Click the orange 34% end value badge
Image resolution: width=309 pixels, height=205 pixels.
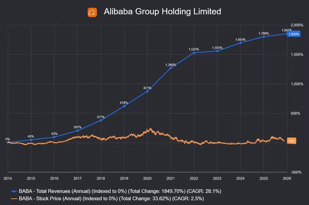[291, 141]
